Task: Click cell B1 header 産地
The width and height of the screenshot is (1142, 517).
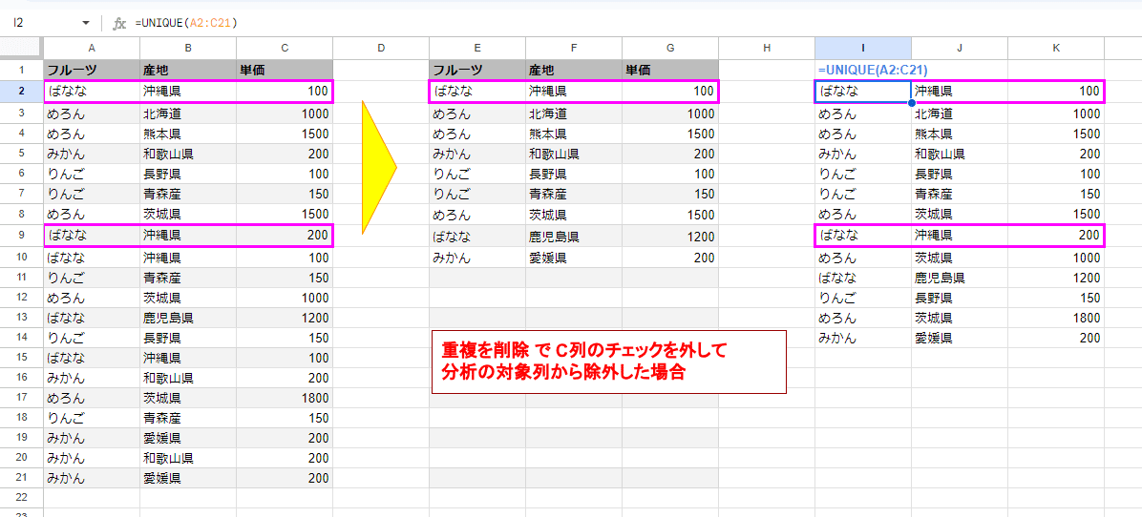Action: 188,70
